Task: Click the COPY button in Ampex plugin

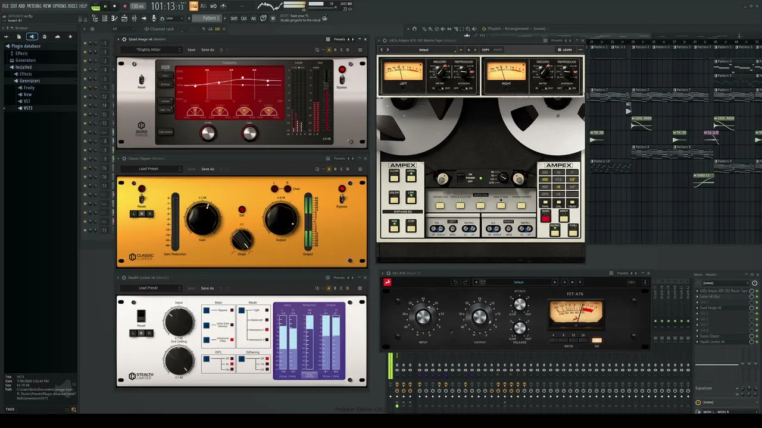Action: [x=486, y=50]
